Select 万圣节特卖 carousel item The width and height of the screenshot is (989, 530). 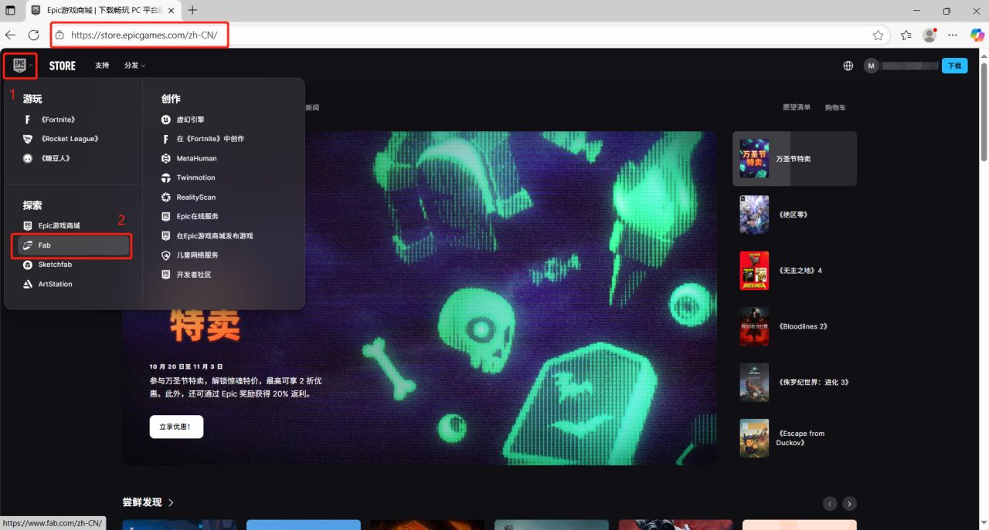[794, 158]
